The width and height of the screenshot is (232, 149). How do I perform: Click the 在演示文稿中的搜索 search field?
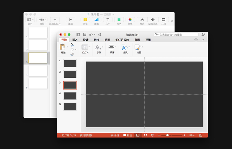176,34
